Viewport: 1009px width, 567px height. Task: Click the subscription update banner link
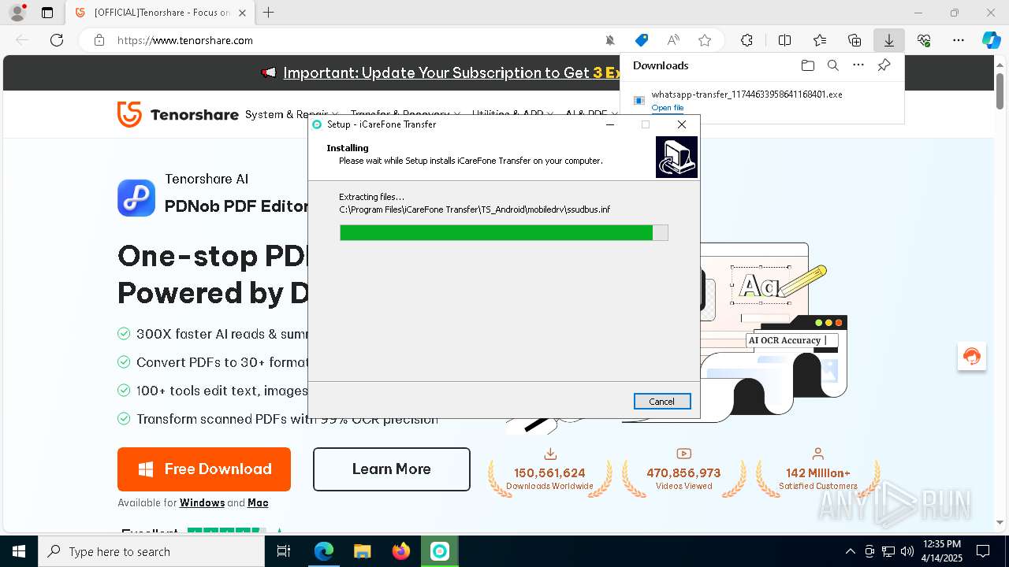click(453, 72)
